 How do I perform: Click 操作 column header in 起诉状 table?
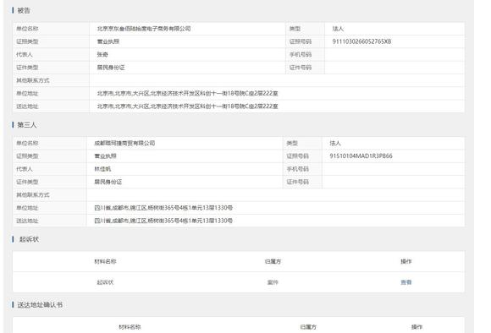pos(405,261)
